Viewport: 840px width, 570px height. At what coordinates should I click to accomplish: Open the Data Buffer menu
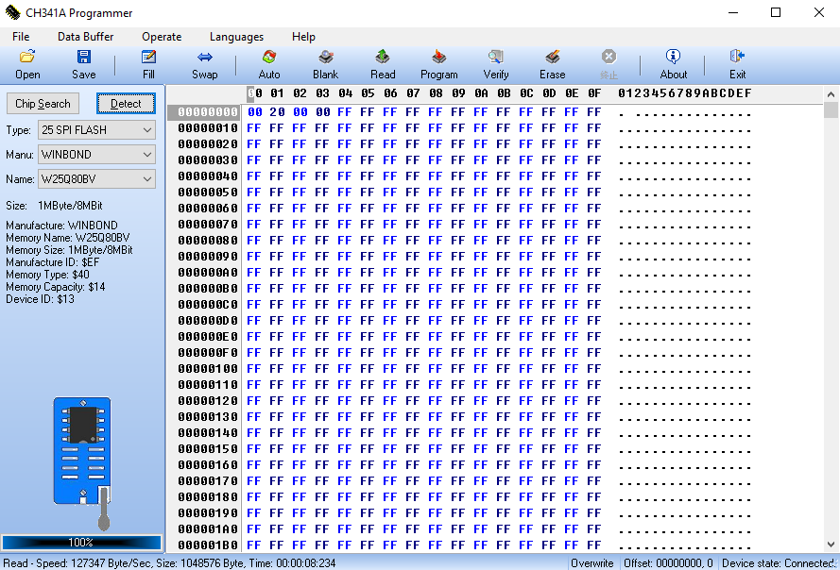click(85, 37)
